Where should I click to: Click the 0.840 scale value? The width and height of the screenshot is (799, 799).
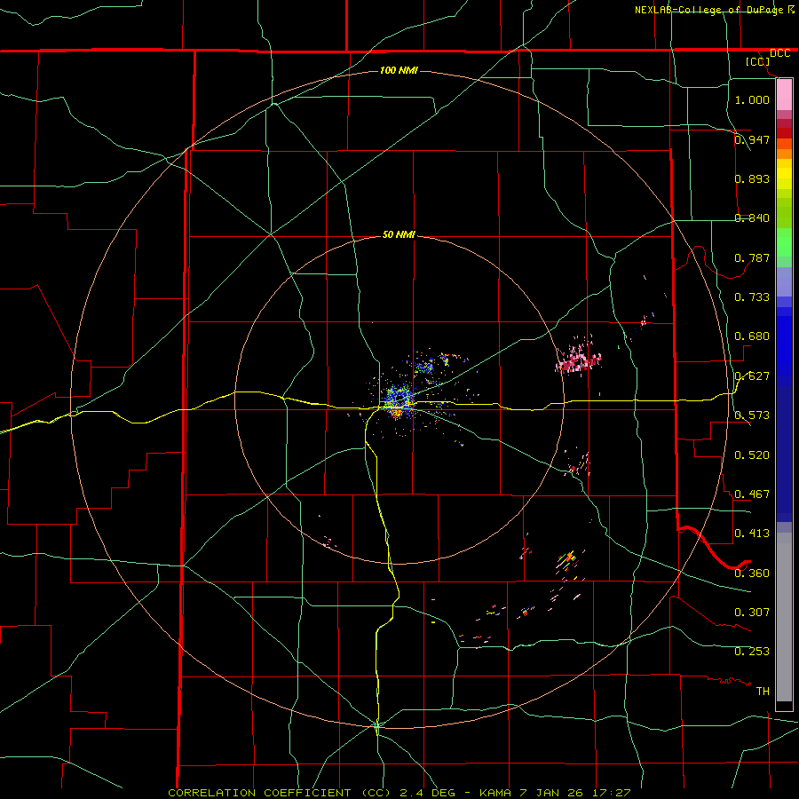(752, 218)
